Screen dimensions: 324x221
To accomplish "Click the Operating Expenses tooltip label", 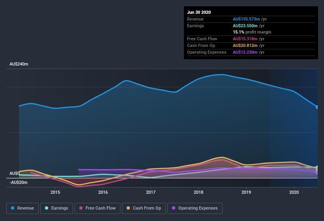I will [207, 52].
